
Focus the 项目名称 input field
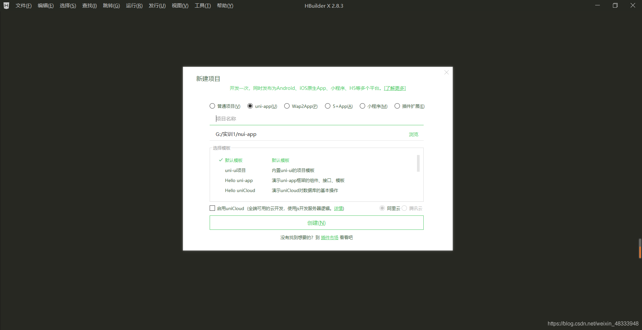click(x=316, y=119)
